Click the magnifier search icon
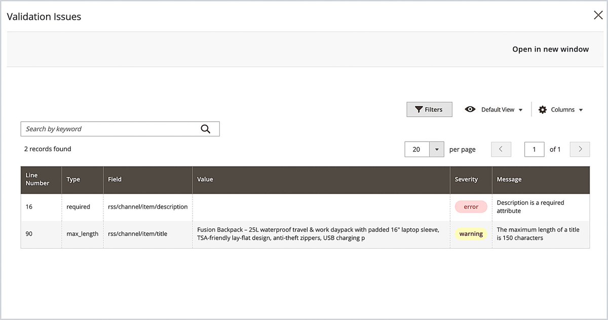Viewport: 608px width, 320px height. click(x=205, y=129)
